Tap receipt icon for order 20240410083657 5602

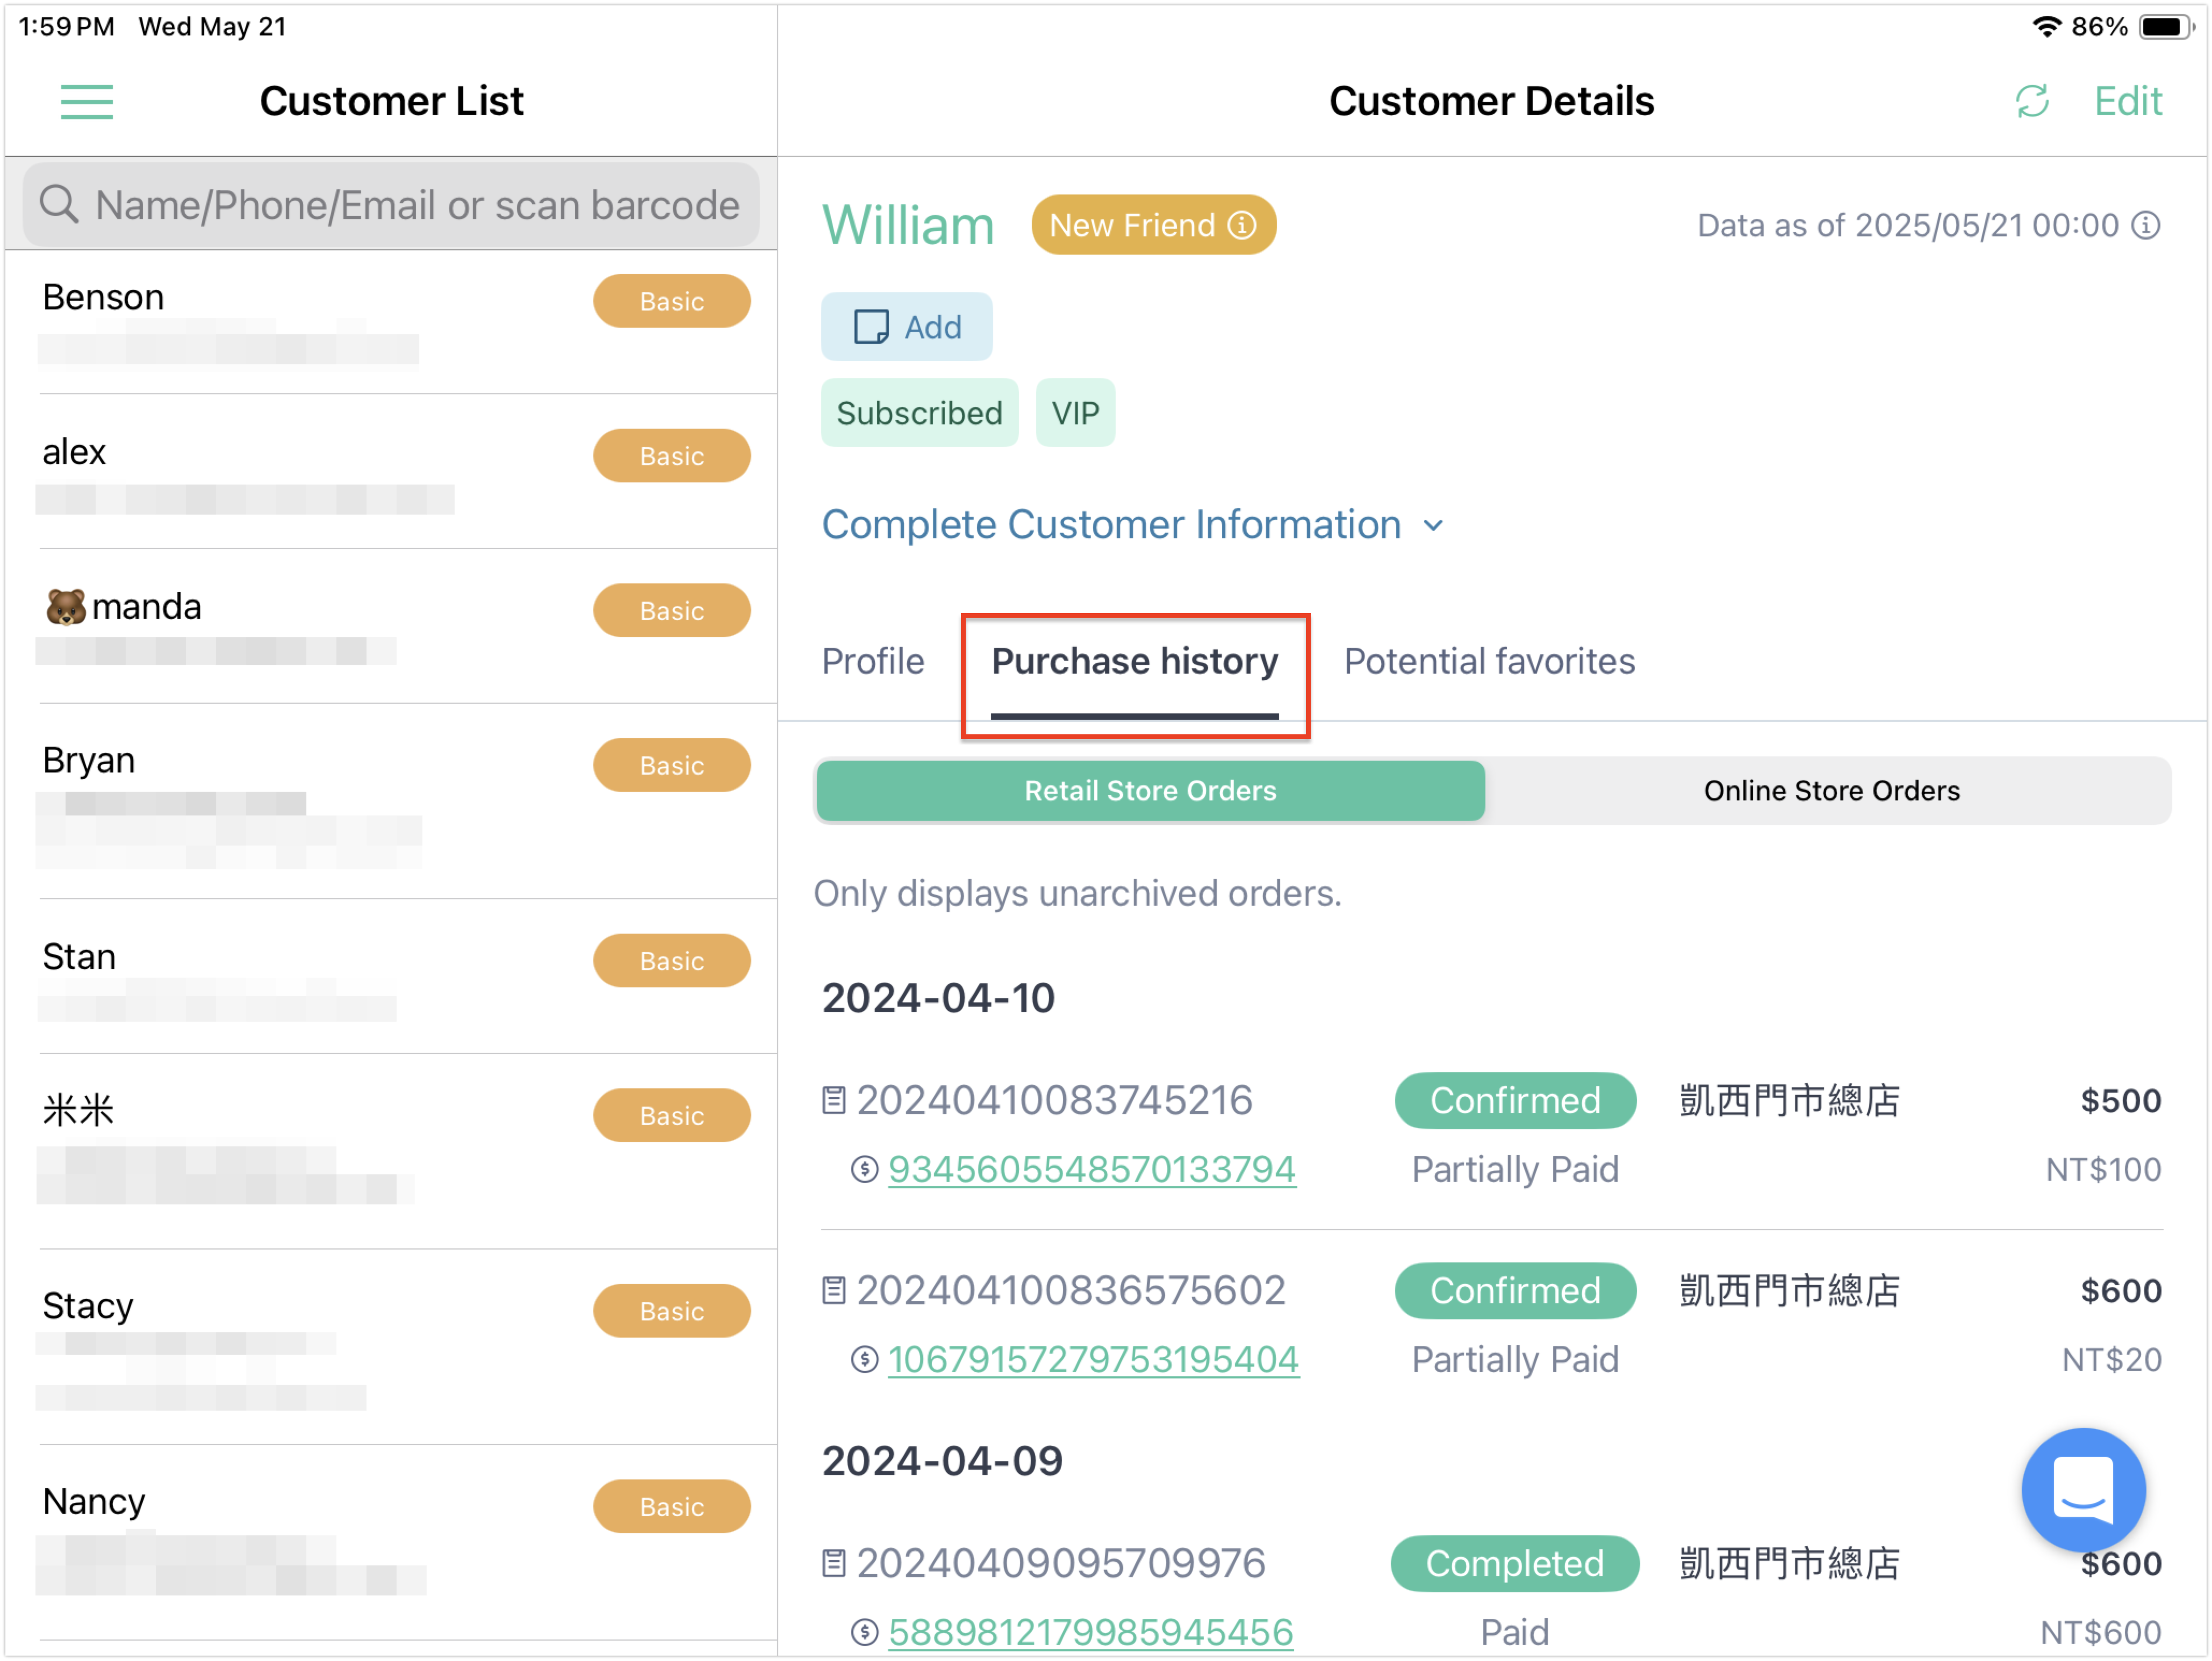(x=833, y=1290)
